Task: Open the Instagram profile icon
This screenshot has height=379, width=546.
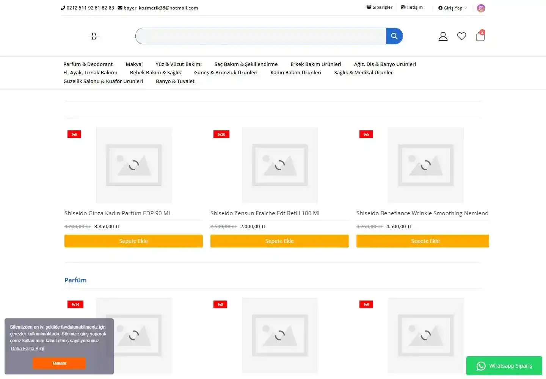Action: pos(481,8)
